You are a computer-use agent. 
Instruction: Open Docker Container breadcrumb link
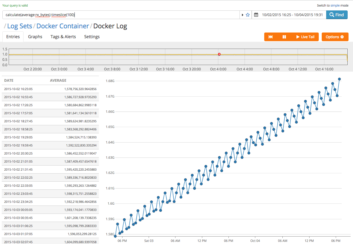pos(63,26)
